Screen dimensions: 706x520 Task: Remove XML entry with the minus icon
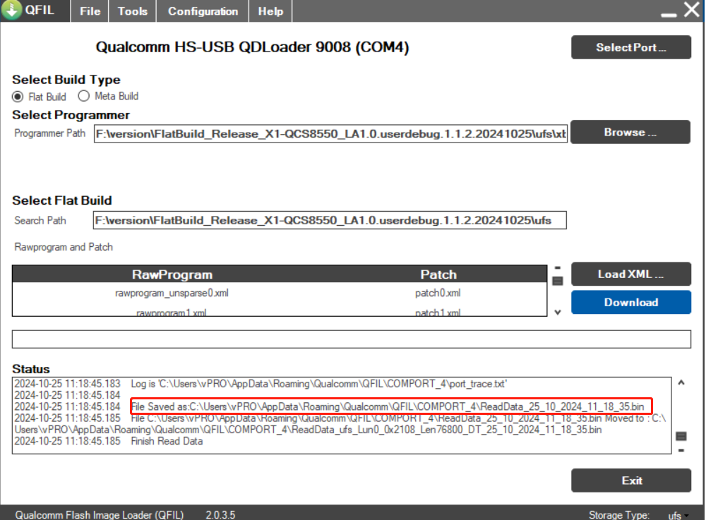pos(558,267)
